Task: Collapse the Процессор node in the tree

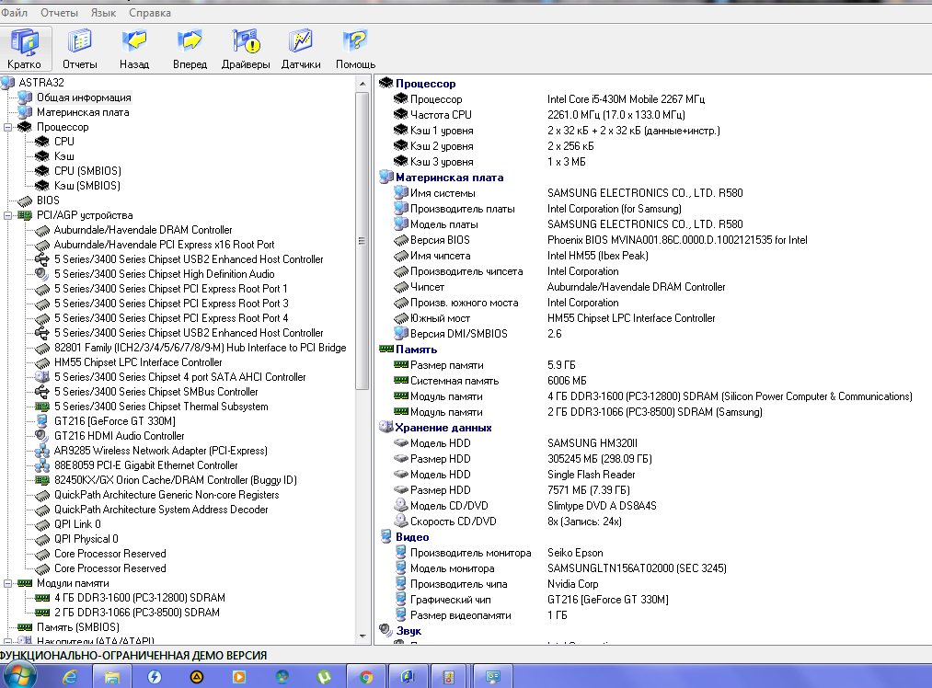Action: click(x=7, y=127)
